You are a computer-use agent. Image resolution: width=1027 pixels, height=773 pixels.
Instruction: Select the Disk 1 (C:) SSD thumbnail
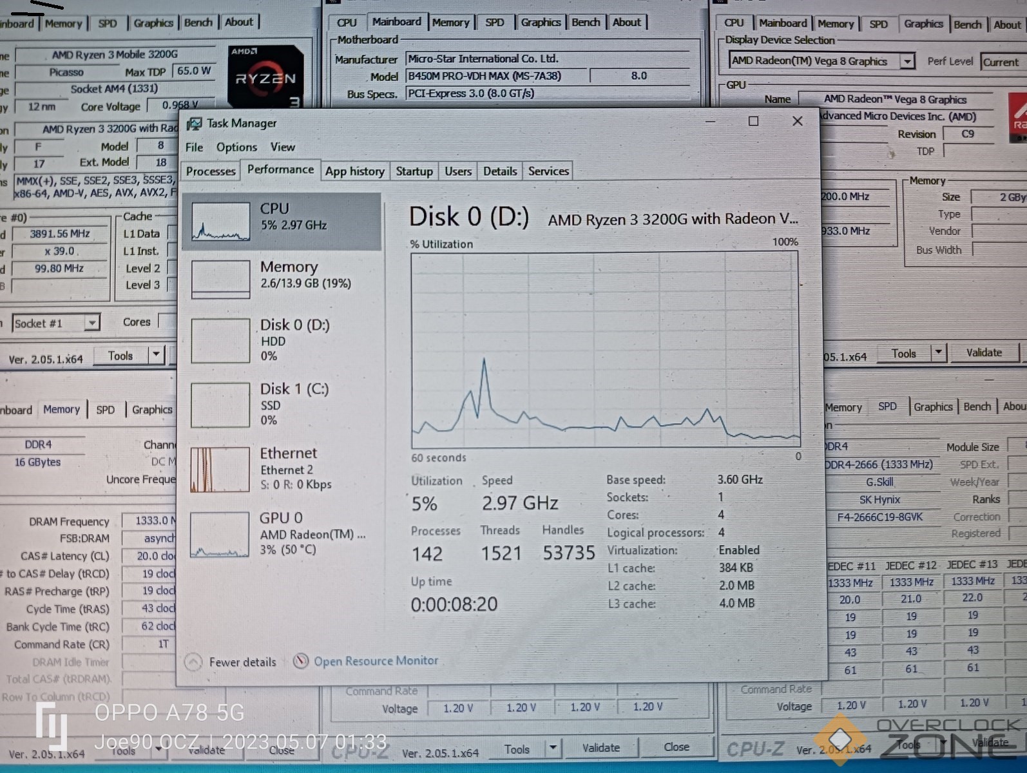tap(220, 405)
